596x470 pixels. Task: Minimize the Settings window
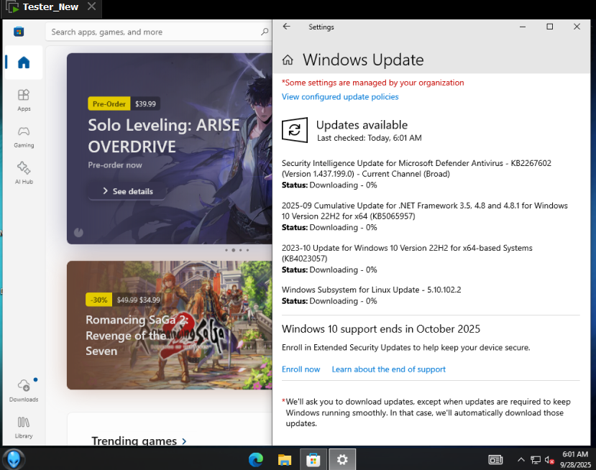tap(523, 27)
